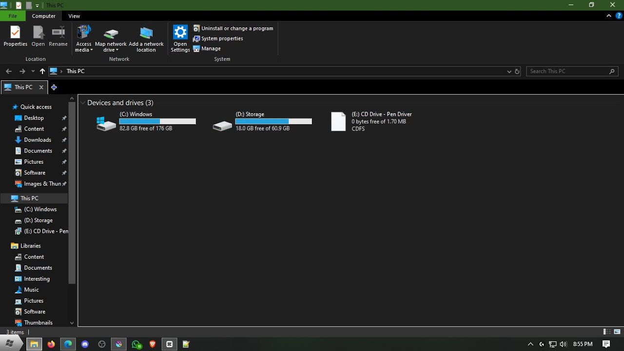Viewport: 624px width, 351px height.
Task: Refresh the This PC view
Action: (x=517, y=71)
